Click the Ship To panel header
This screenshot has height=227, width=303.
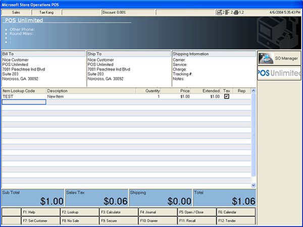pyautogui.click(x=129, y=54)
